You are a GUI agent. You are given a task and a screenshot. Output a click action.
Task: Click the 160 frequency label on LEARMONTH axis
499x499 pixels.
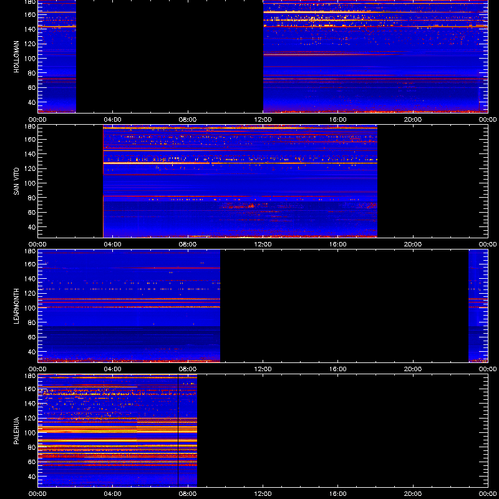click(31, 264)
